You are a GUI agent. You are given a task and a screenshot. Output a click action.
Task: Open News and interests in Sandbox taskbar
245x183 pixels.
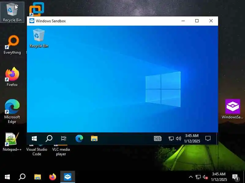pyautogui.click(x=157, y=138)
